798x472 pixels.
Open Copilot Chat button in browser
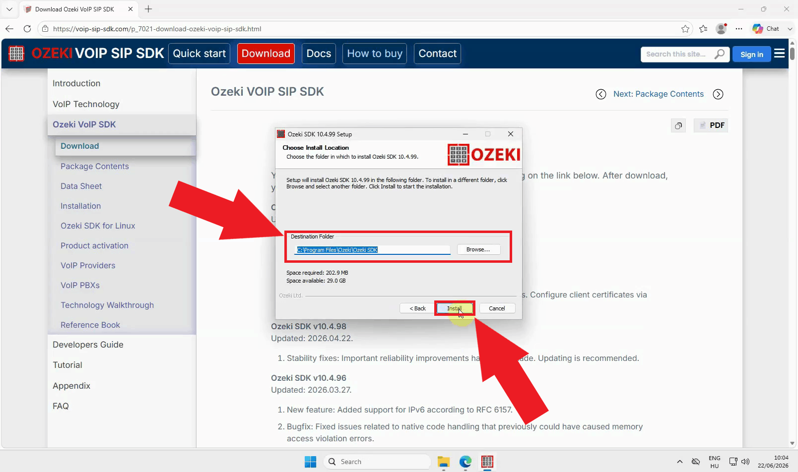766,29
